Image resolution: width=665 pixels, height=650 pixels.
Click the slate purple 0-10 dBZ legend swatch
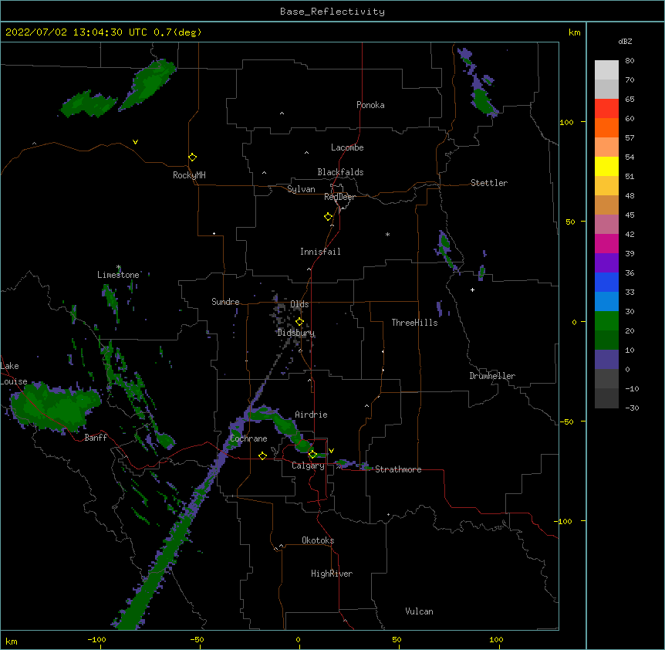(x=606, y=360)
